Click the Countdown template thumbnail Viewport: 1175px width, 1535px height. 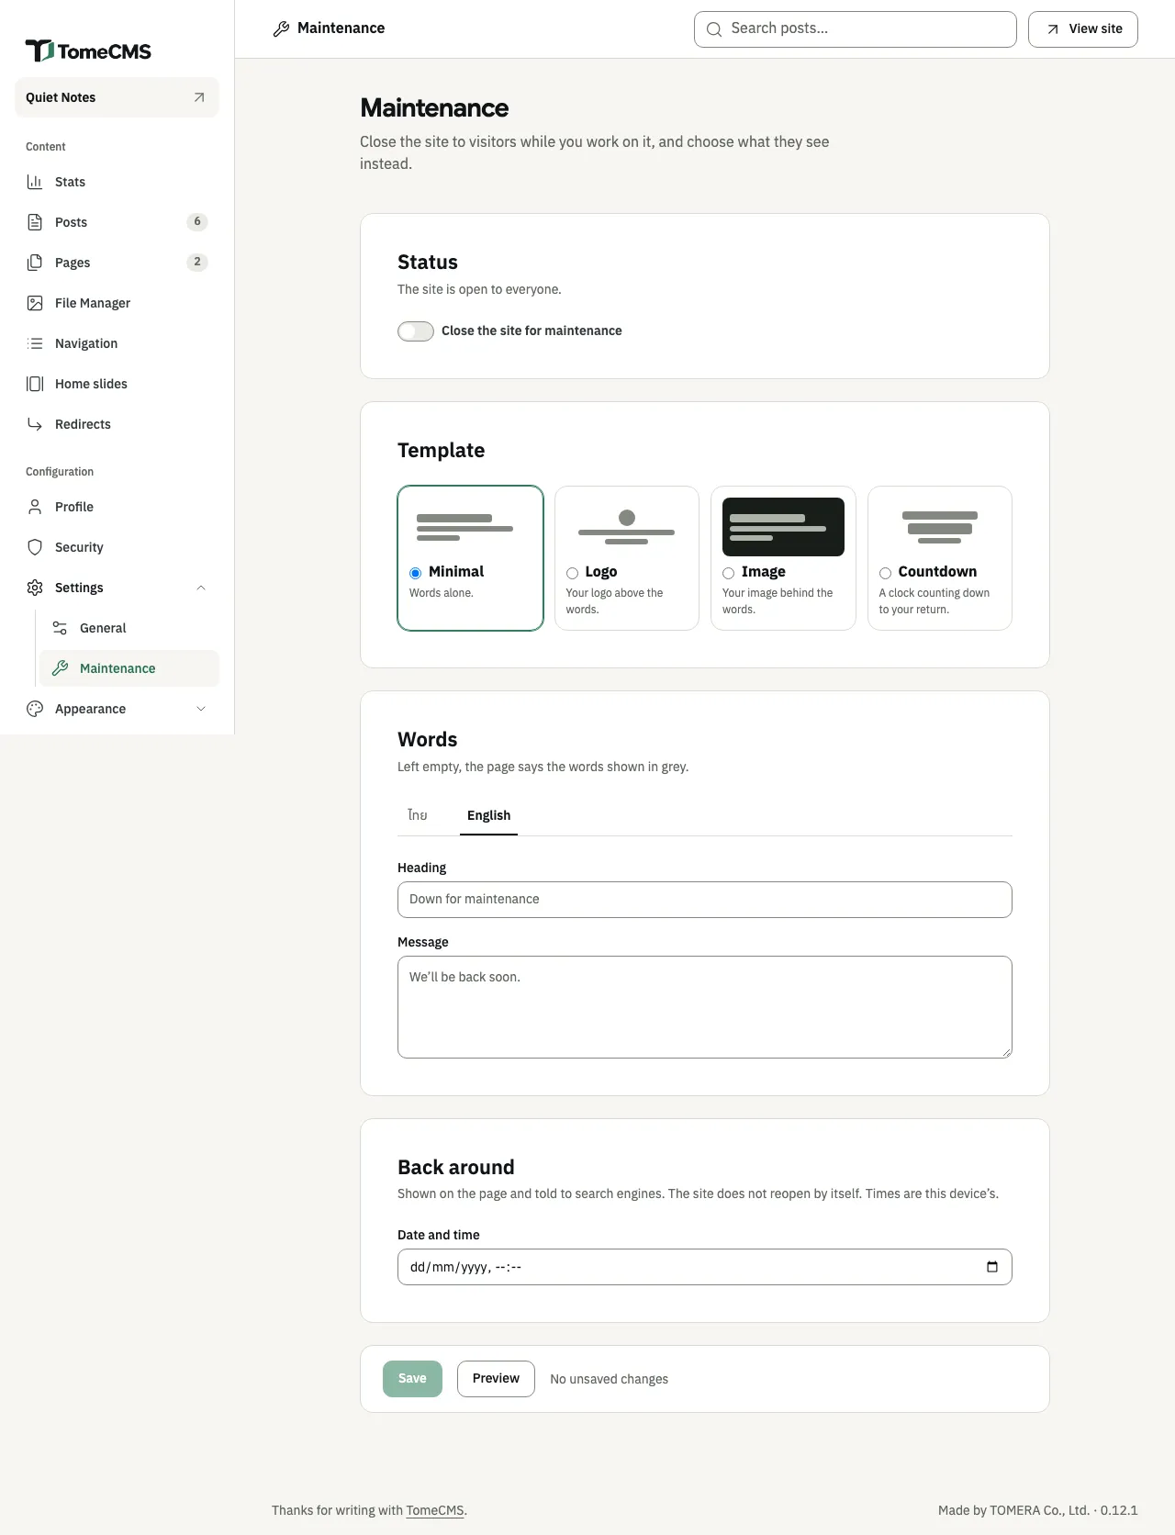click(940, 527)
